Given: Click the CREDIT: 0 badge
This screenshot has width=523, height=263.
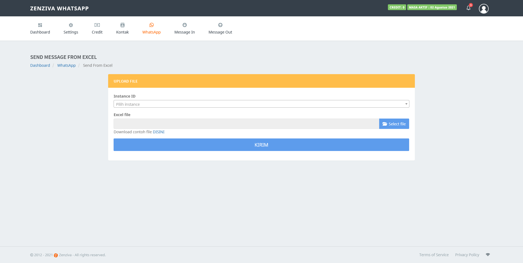Looking at the screenshot, I should click(x=397, y=7).
